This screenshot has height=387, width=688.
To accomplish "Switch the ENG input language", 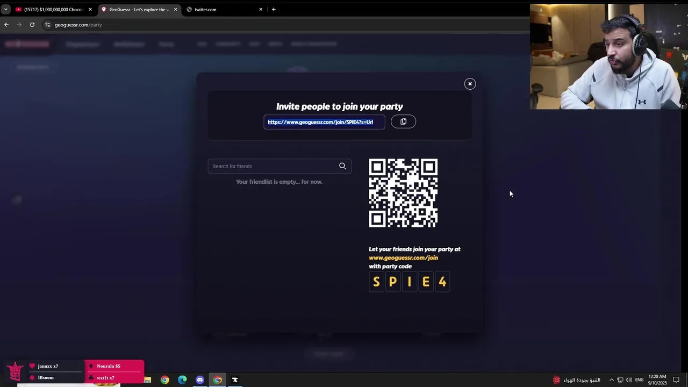I will (639, 380).
